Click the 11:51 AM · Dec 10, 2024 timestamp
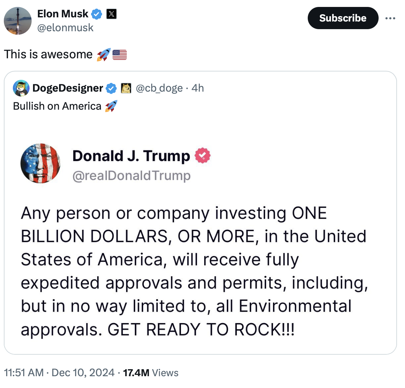405x388 pixels. tap(59, 373)
